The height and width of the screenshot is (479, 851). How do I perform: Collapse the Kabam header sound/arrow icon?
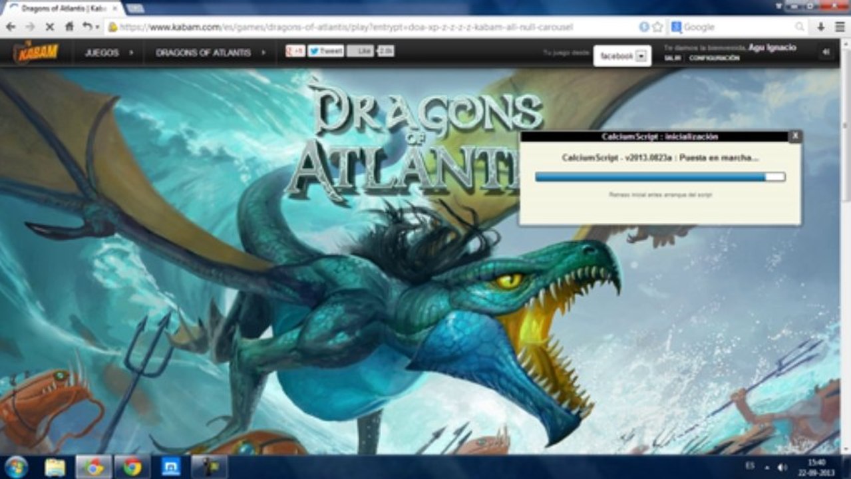[826, 52]
